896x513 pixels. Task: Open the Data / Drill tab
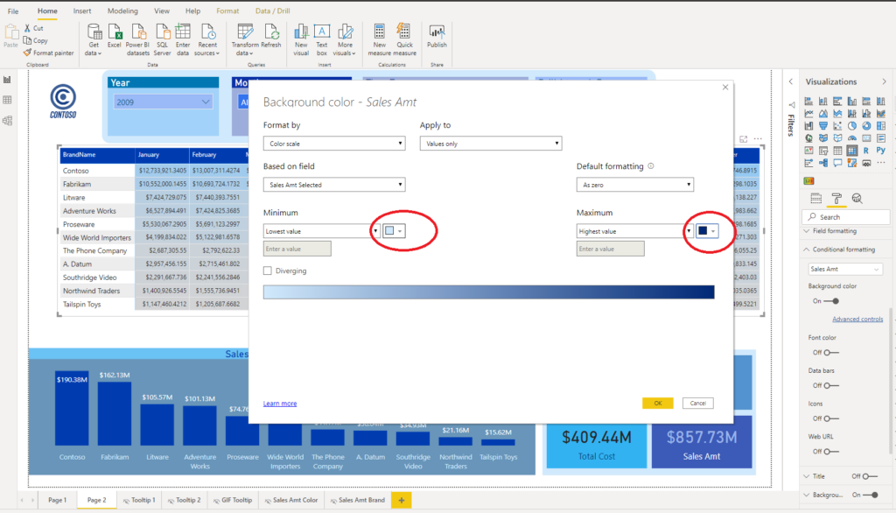(273, 11)
